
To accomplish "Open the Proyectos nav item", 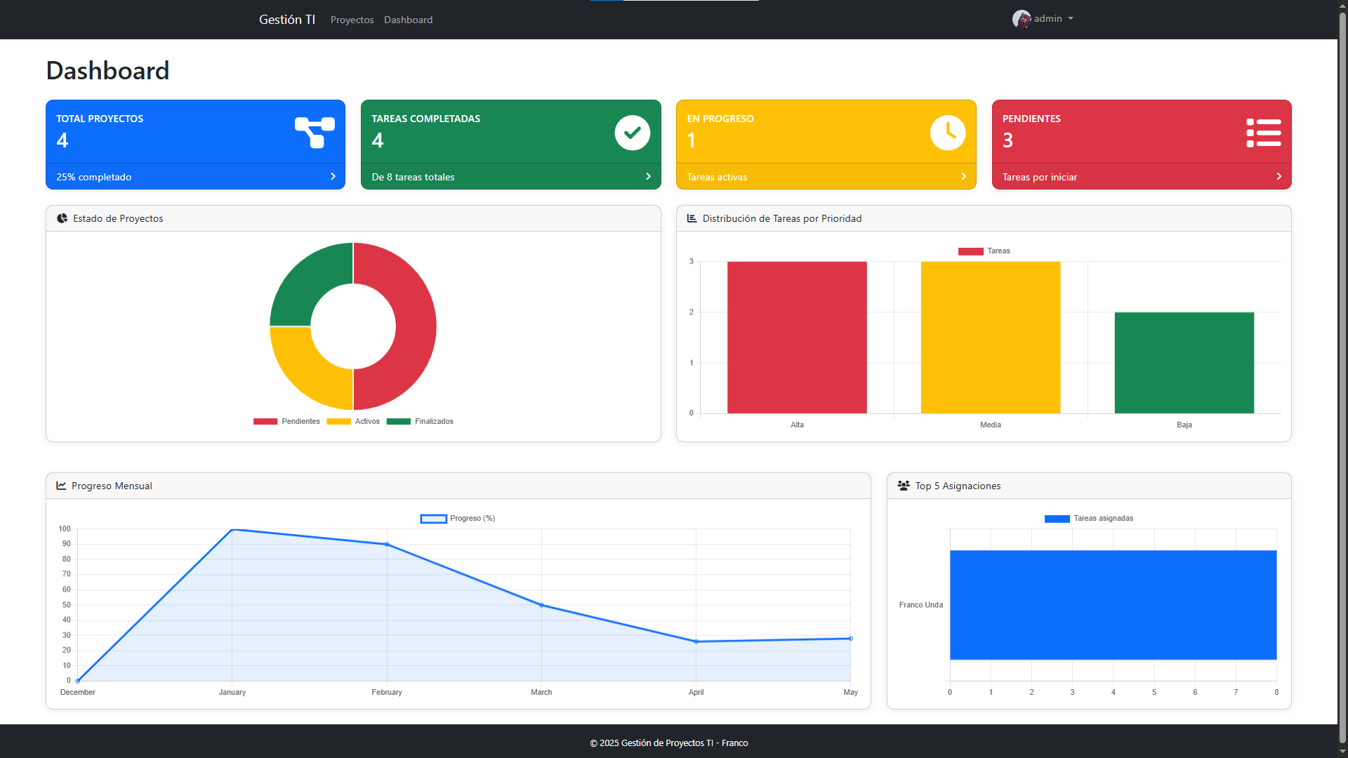I will pyautogui.click(x=352, y=20).
